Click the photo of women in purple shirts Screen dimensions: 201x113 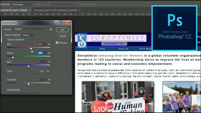point(182,97)
